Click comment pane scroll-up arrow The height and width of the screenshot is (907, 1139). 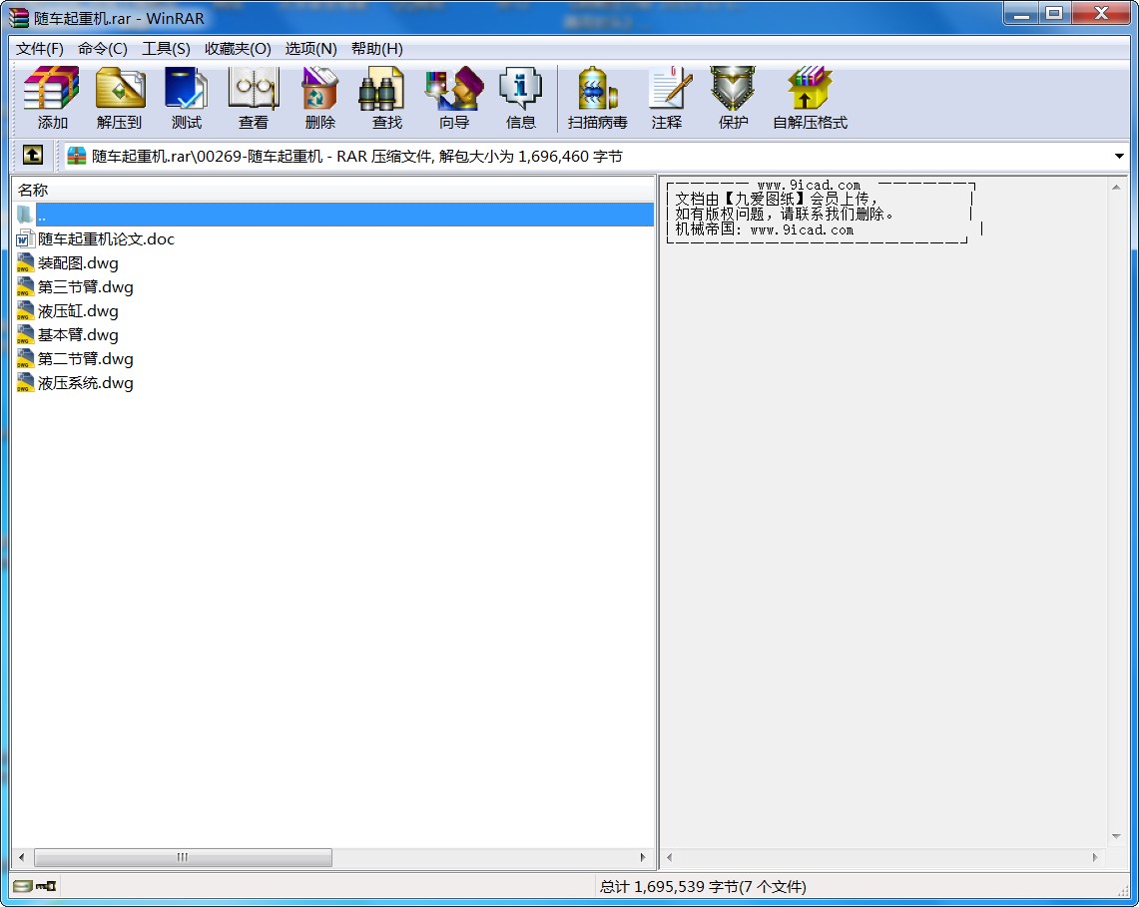pos(1116,188)
